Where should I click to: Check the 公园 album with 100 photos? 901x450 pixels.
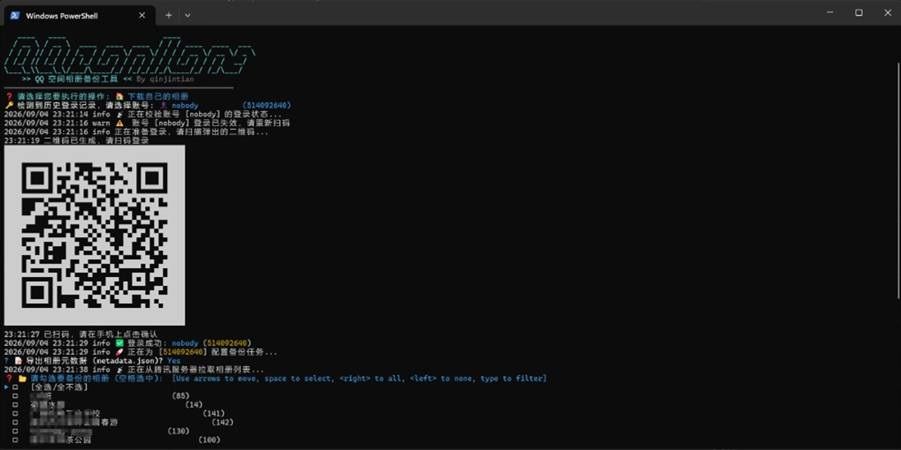click(x=15, y=440)
